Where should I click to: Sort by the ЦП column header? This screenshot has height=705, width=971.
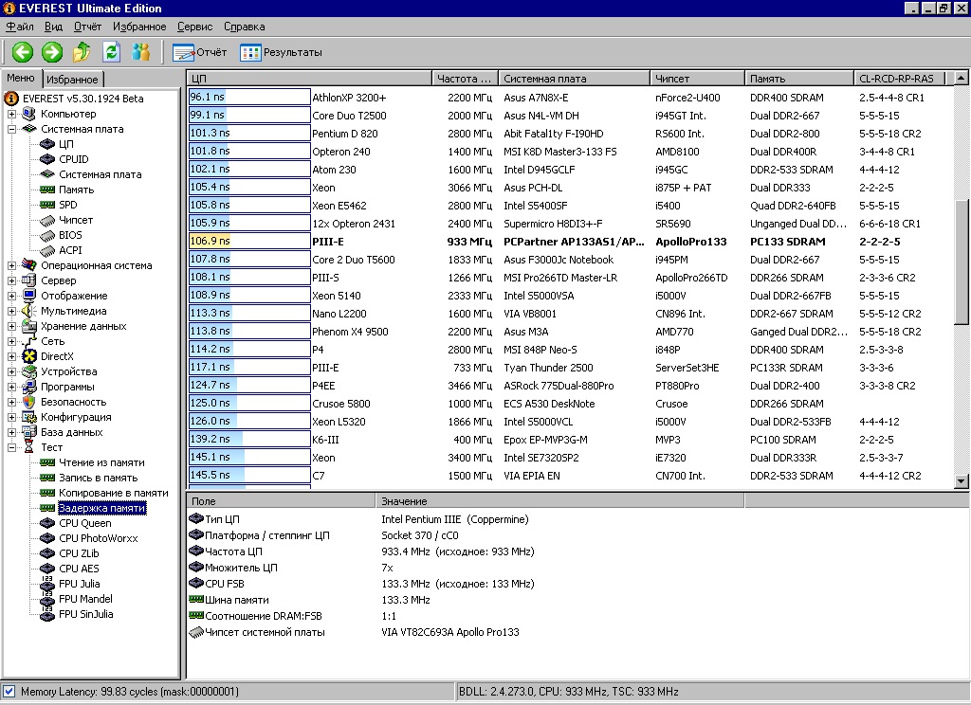309,79
